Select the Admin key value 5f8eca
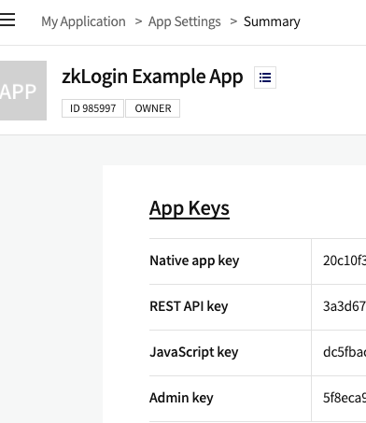Viewport: 366px width, 423px height. click(345, 398)
